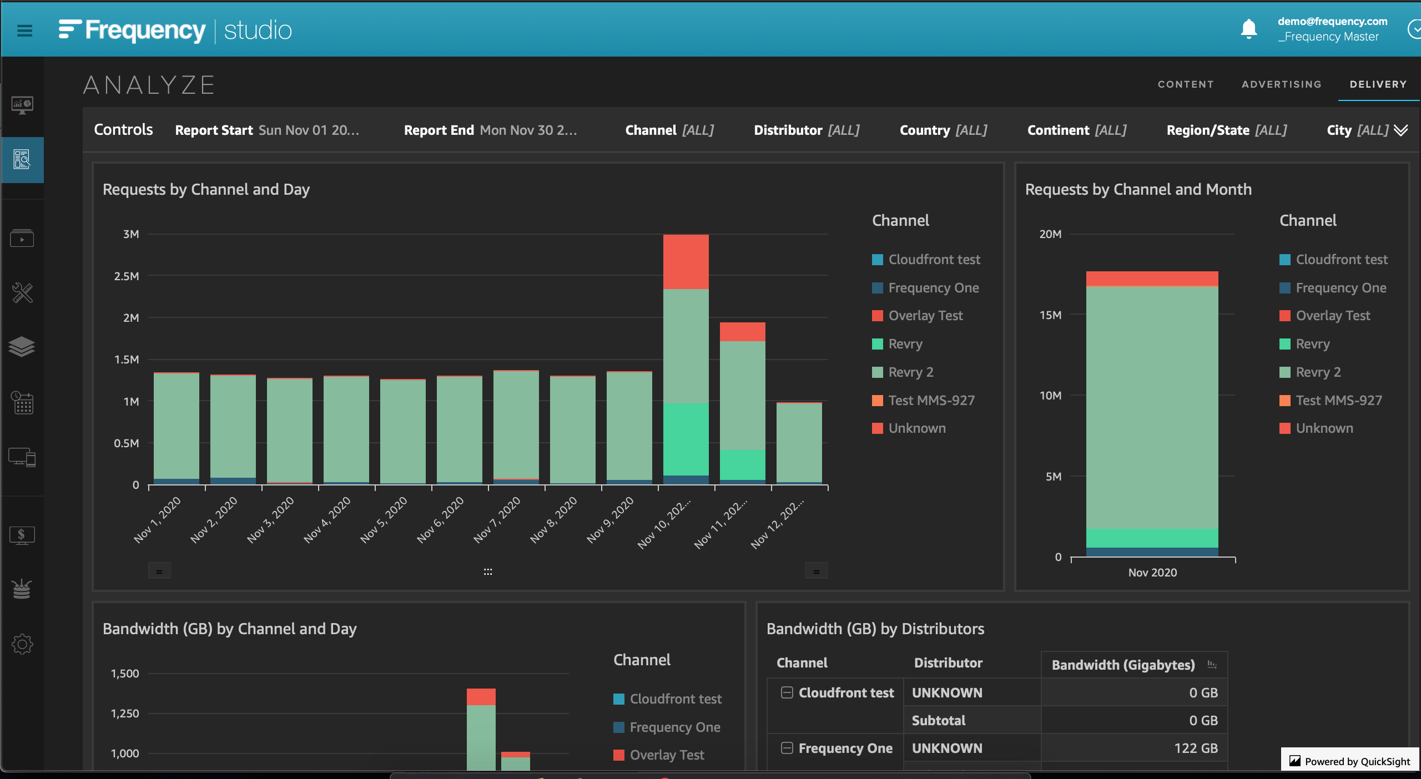Toggle Revry 2 in daily chart legend

click(x=903, y=372)
